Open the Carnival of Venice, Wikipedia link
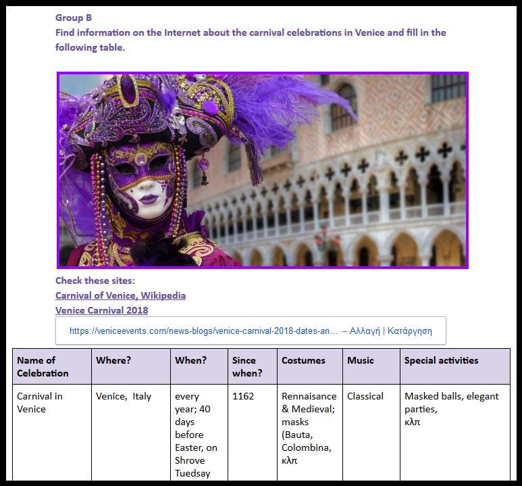Viewport: 522px width, 486px height. pos(120,295)
